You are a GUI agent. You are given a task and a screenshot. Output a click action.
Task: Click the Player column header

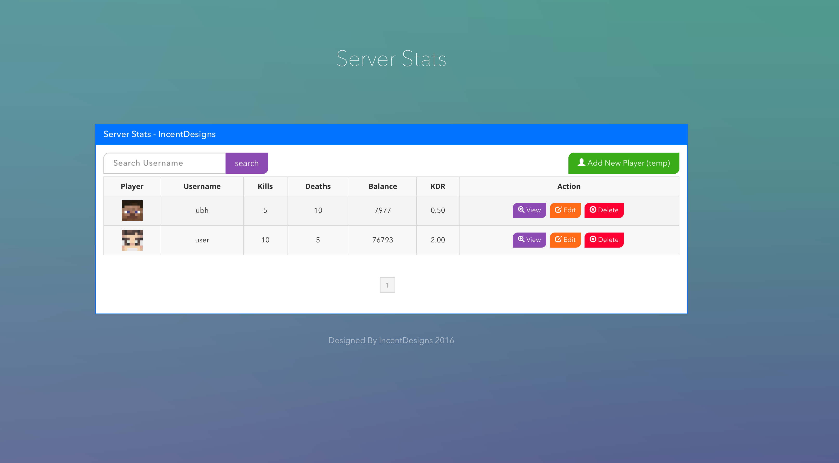tap(132, 186)
